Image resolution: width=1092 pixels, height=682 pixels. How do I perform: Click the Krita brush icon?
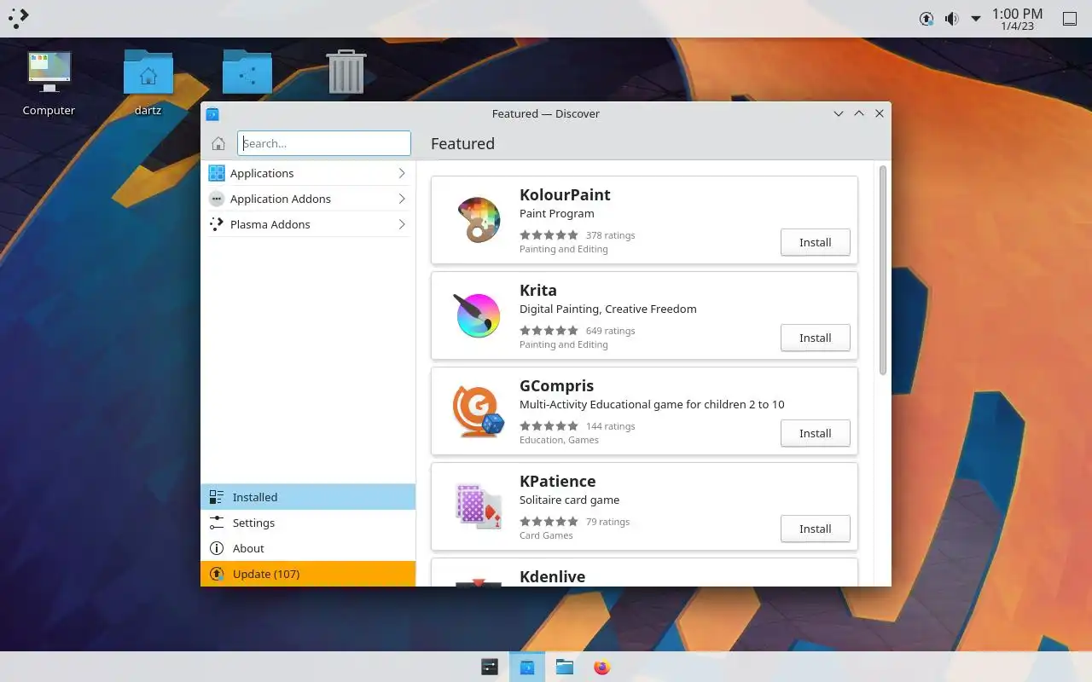click(x=478, y=315)
